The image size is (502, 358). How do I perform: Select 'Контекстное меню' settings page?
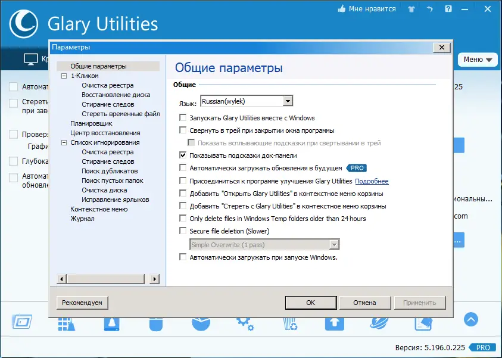(99, 209)
